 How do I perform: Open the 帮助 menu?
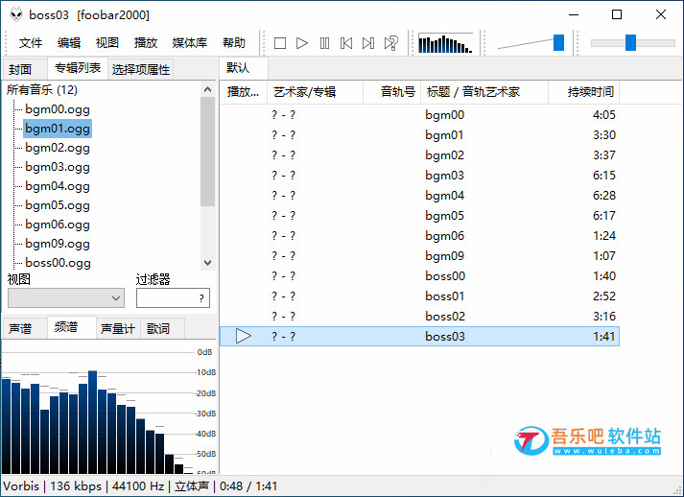(234, 43)
